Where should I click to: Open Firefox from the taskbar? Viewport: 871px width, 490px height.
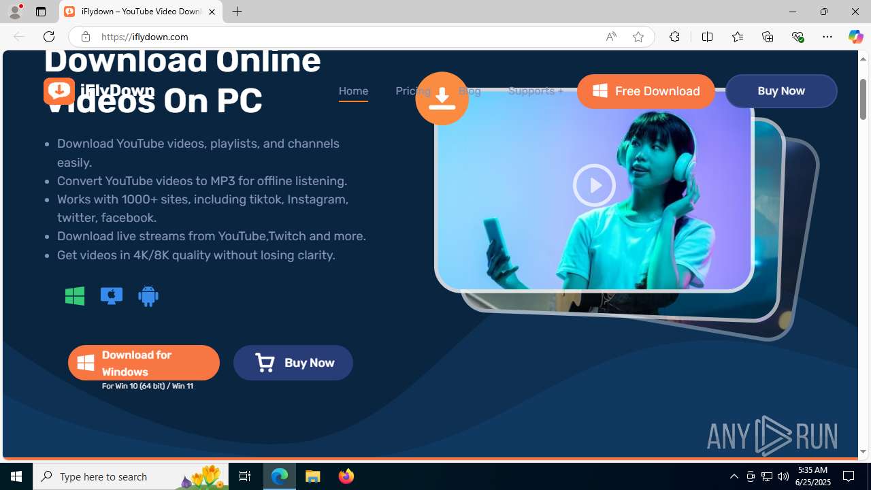tap(346, 476)
